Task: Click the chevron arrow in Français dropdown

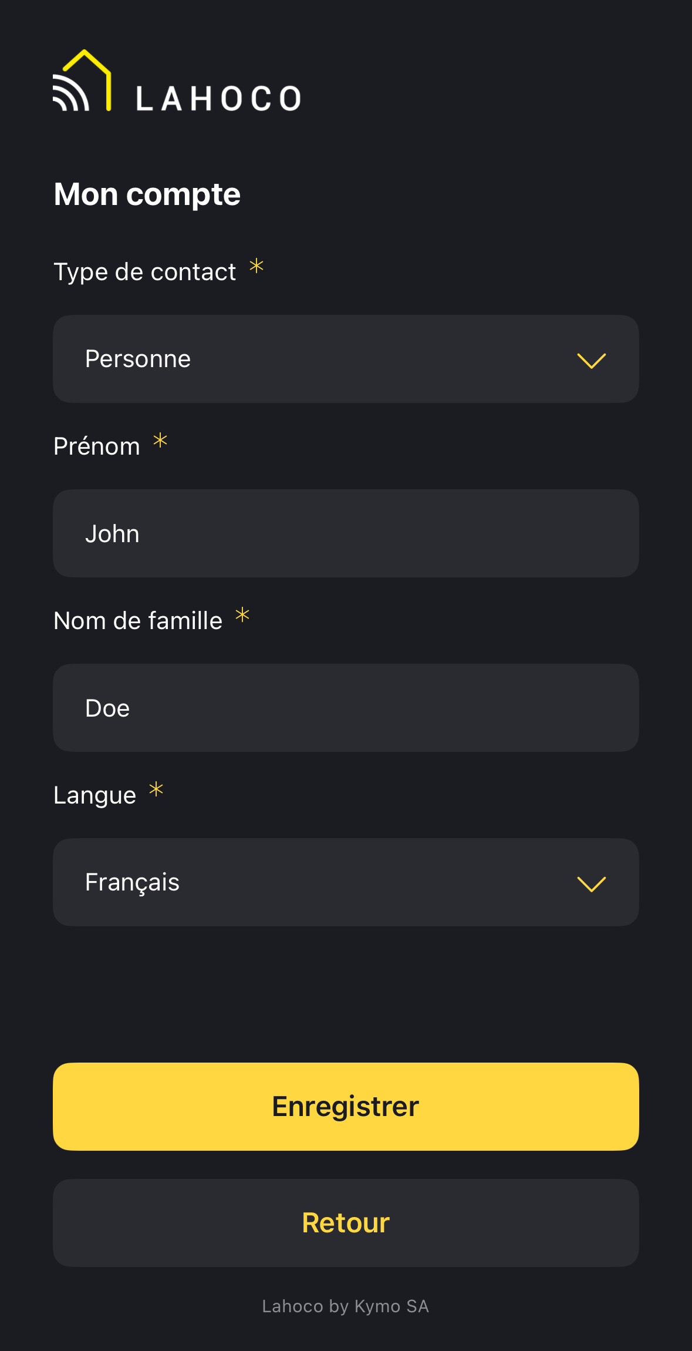Action: 591,883
